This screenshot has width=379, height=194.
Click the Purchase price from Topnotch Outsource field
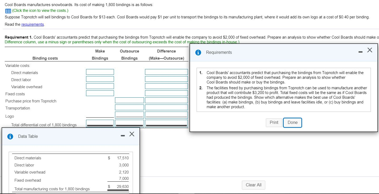coord(129,100)
